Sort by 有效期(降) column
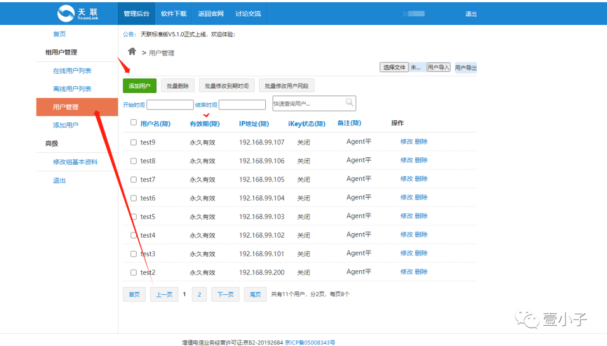 click(x=205, y=124)
